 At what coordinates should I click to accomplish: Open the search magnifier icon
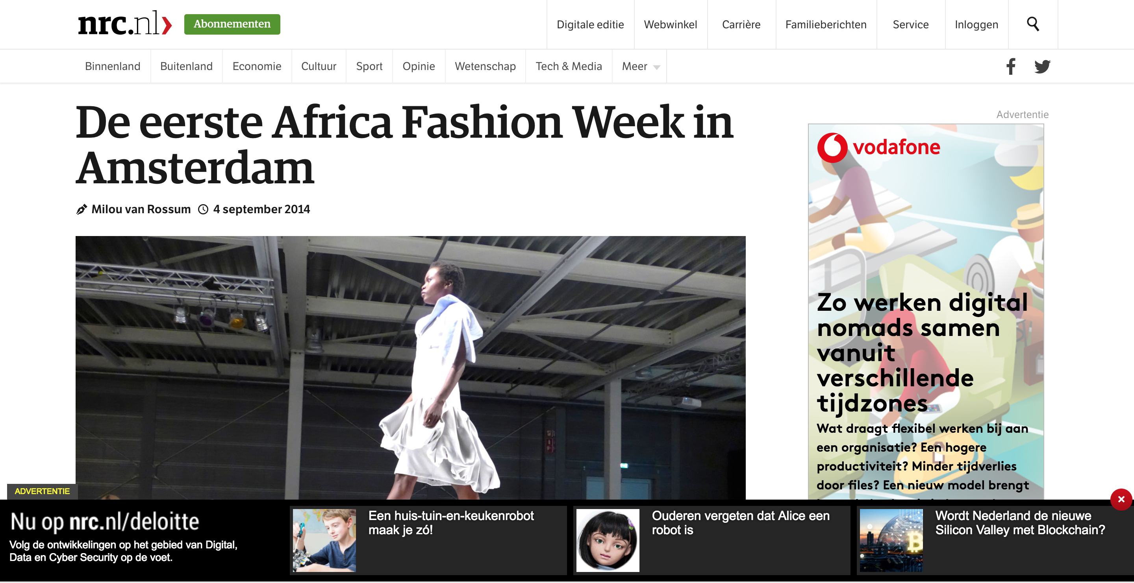click(1033, 24)
